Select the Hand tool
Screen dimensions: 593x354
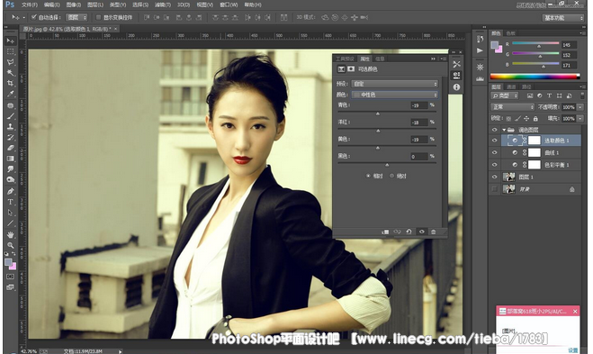pyautogui.click(x=10, y=235)
